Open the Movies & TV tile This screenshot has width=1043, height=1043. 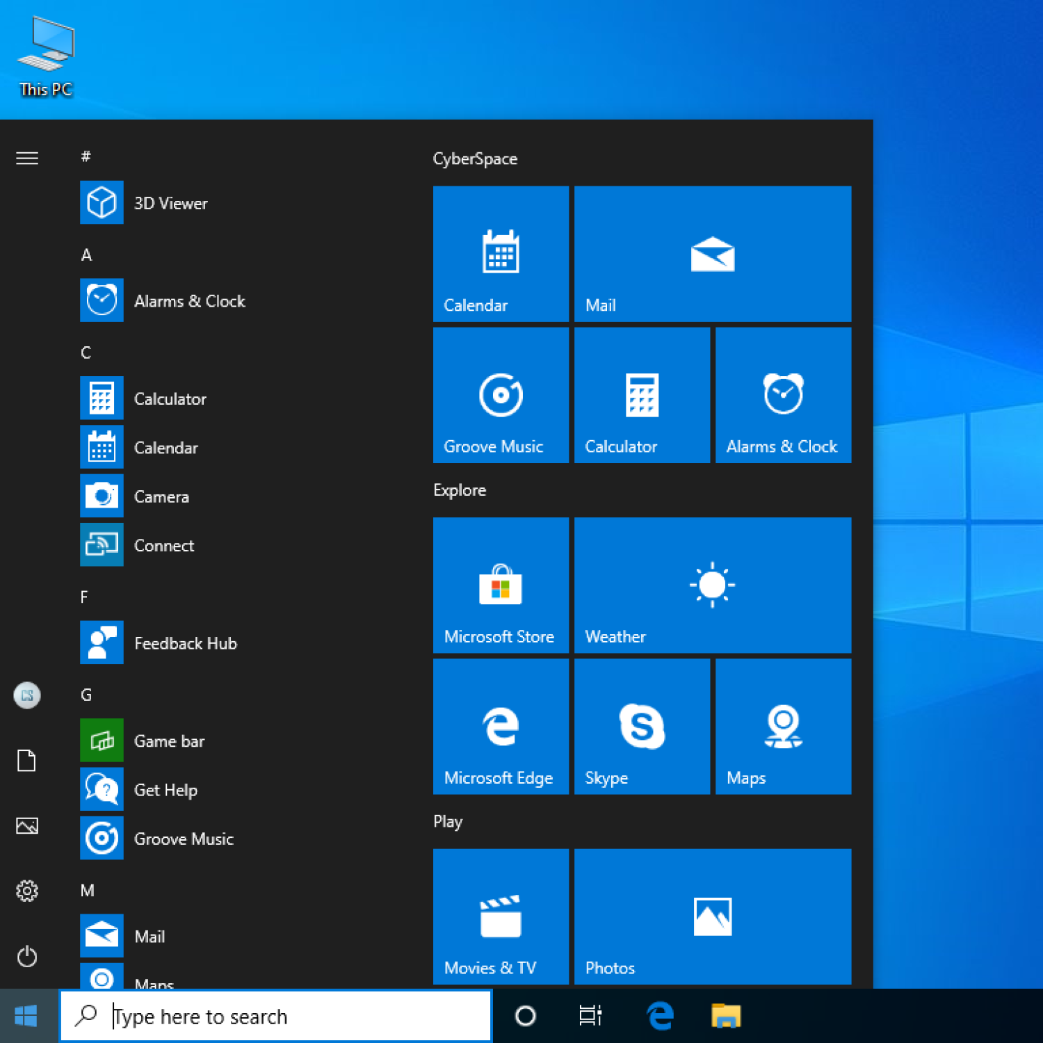point(501,916)
